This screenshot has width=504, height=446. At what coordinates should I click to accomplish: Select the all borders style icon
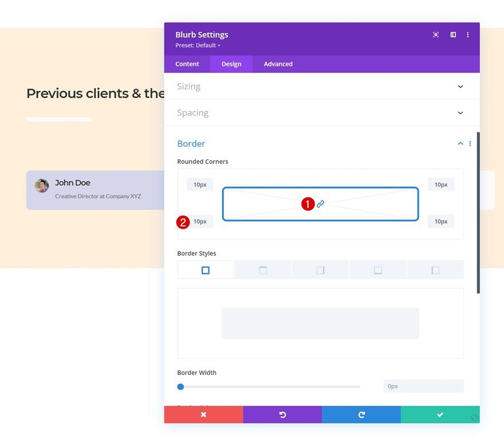pyautogui.click(x=206, y=270)
